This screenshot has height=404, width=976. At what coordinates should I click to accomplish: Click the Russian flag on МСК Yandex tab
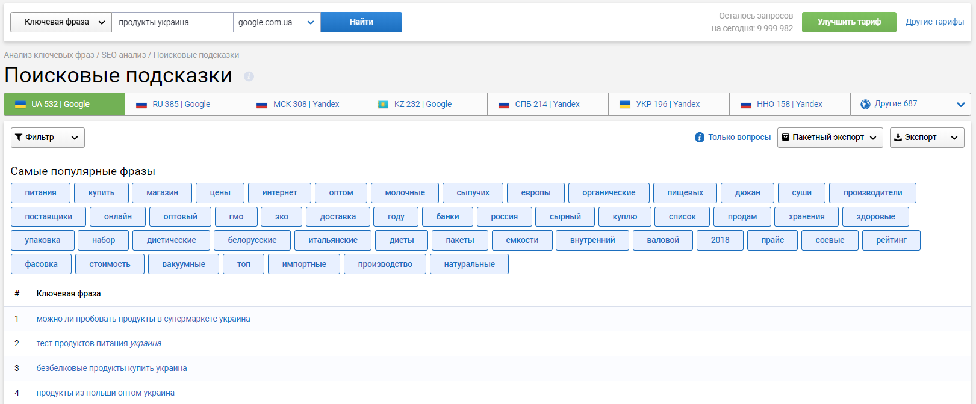[262, 105]
